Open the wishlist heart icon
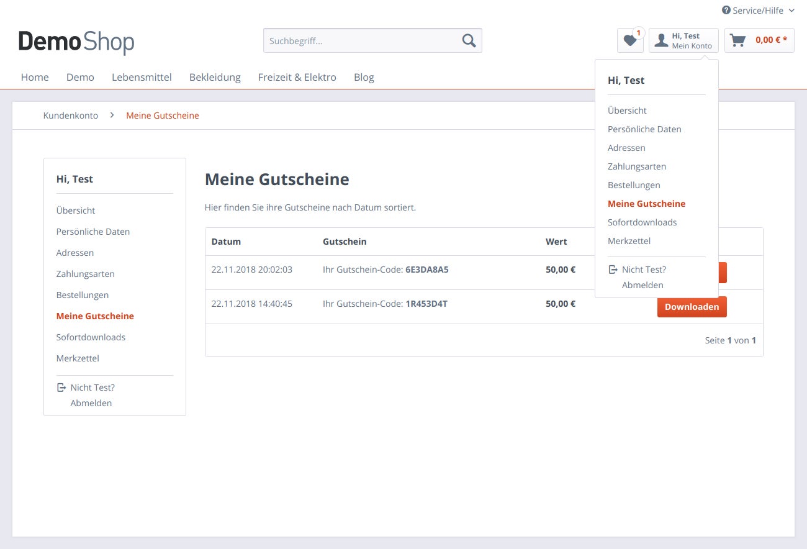Screen dimensions: 807x549 click(x=630, y=40)
